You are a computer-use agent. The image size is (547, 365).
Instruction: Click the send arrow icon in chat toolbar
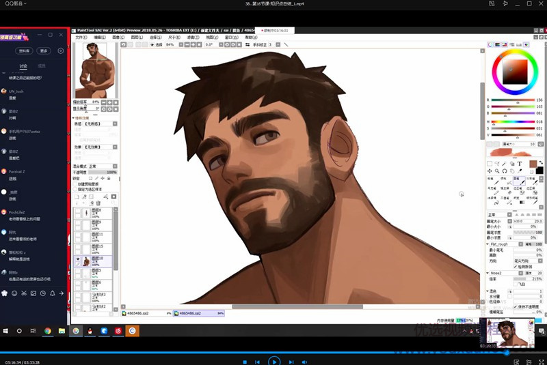[x=62, y=293]
